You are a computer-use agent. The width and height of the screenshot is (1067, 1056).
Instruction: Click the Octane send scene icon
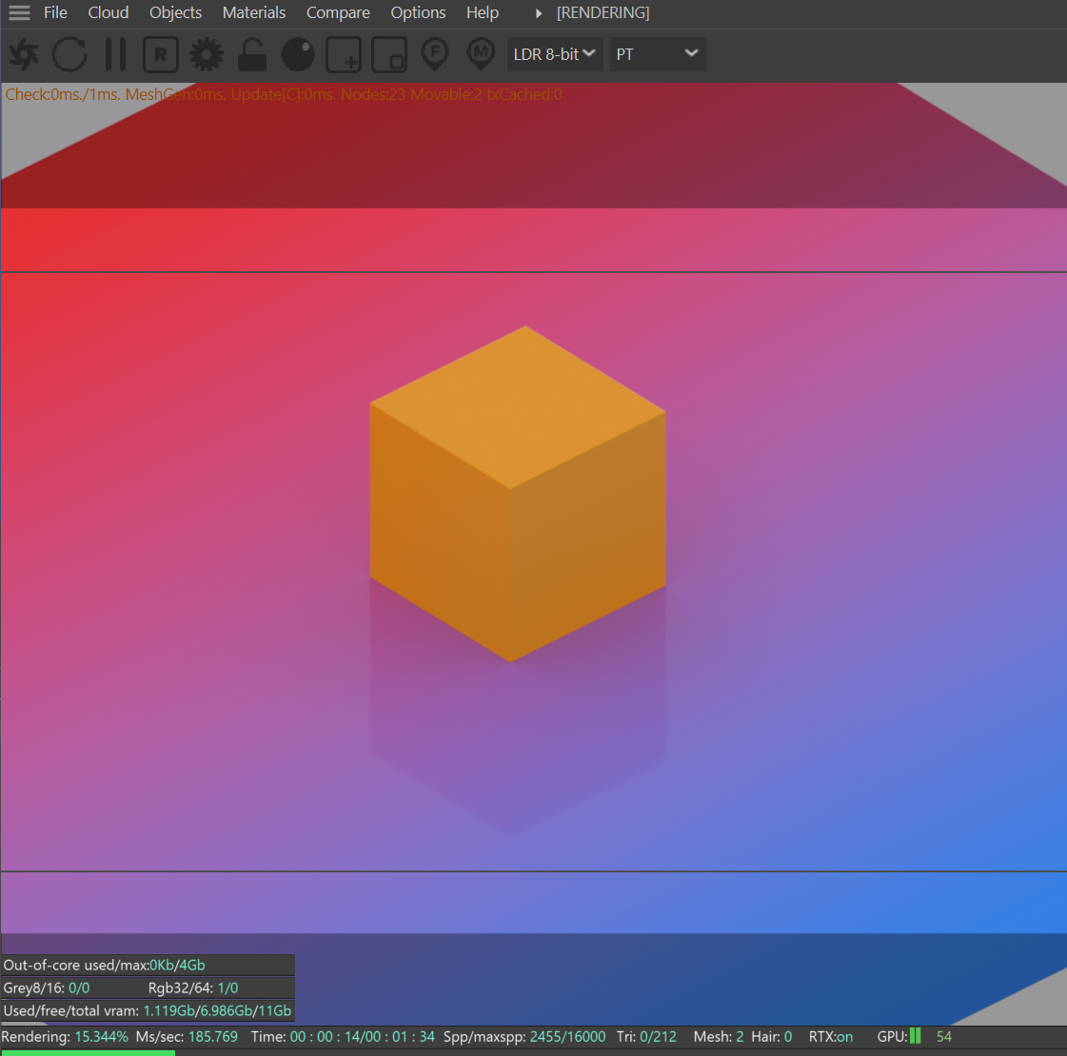click(23, 54)
